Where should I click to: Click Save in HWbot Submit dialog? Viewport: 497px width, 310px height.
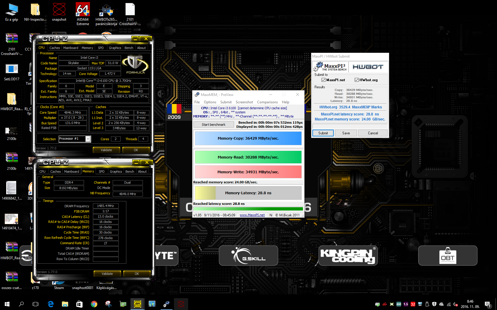coord(346,133)
